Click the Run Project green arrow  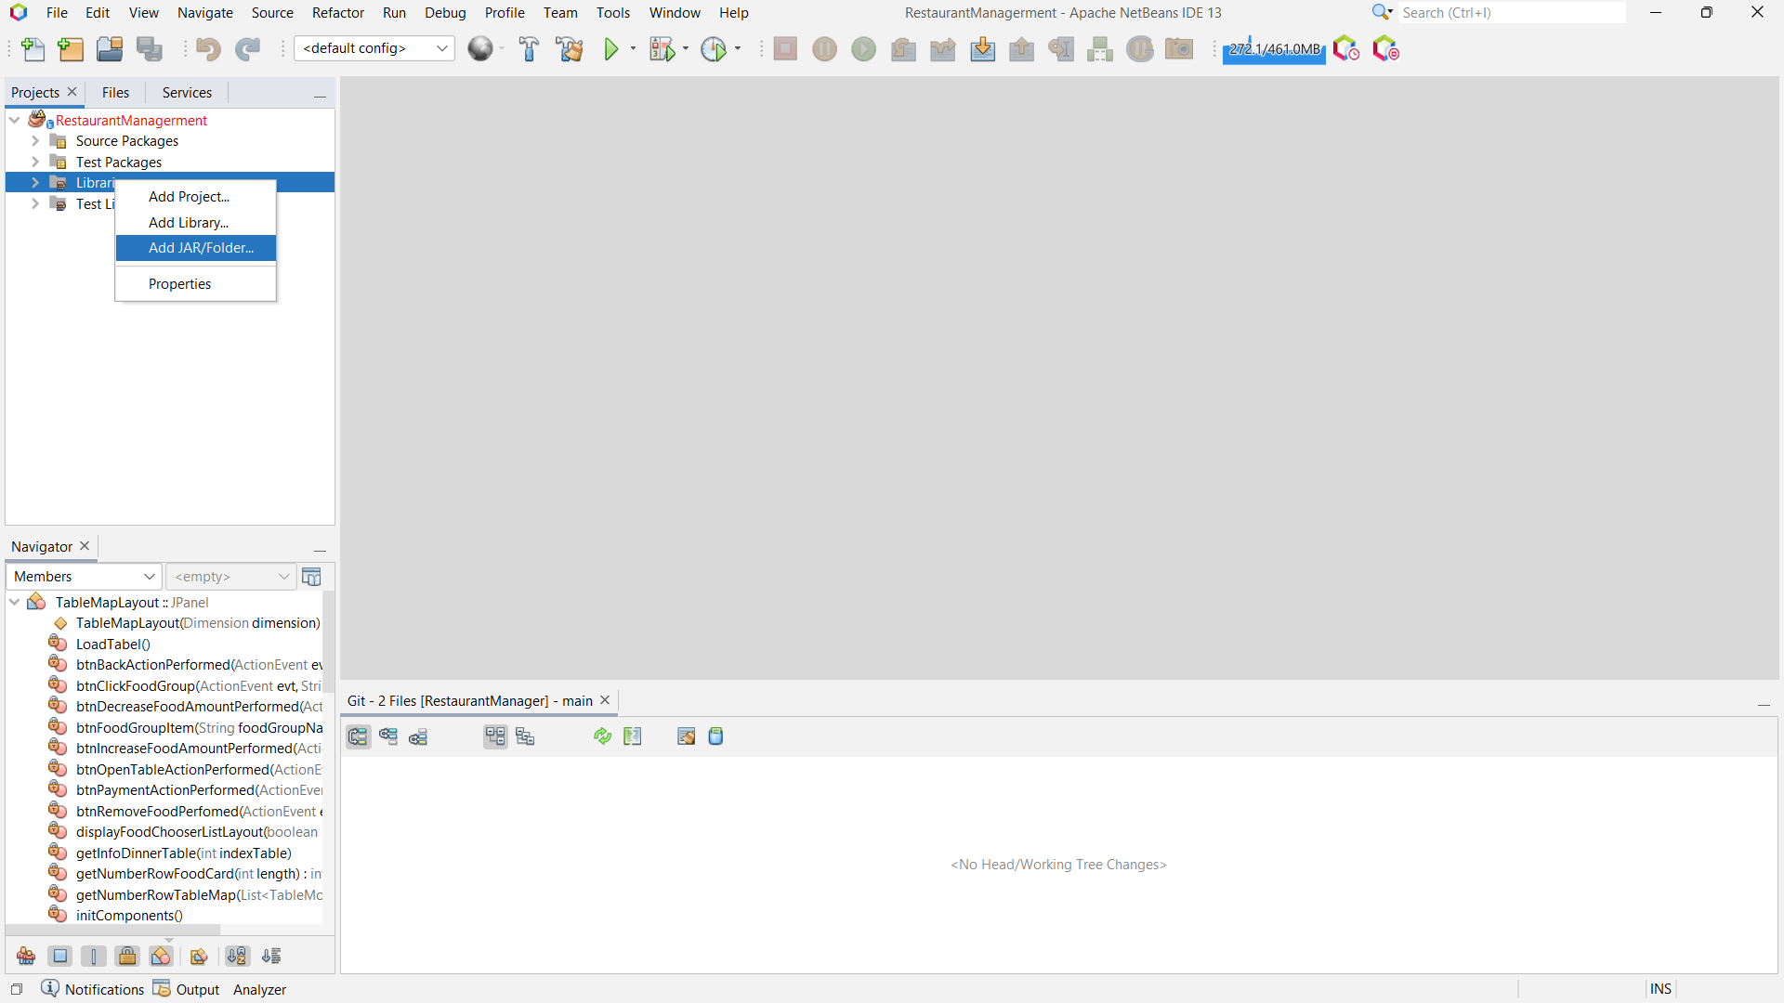click(610, 49)
